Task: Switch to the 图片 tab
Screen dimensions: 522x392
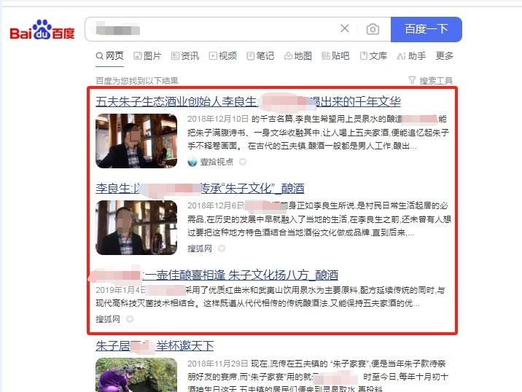Action: (x=147, y=56)
